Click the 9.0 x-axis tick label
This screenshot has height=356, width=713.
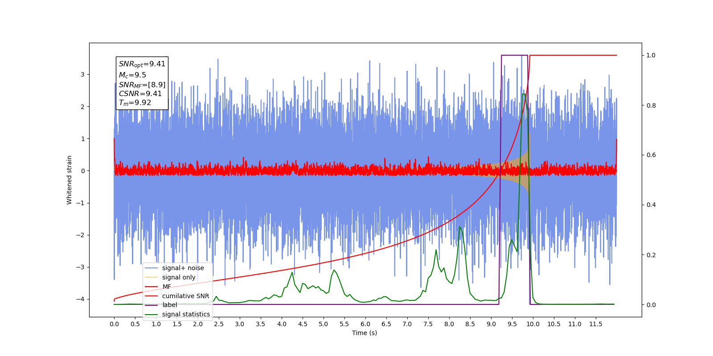491,324
